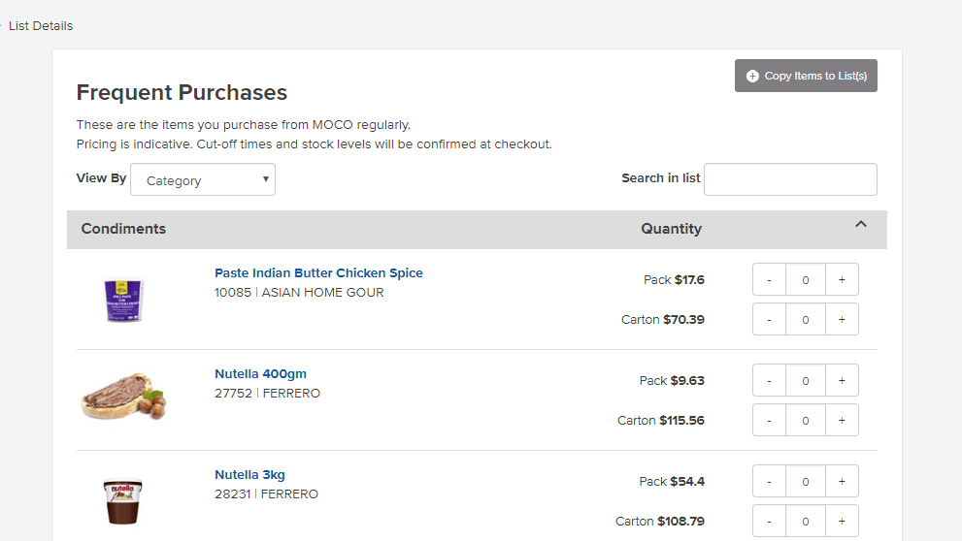Screen dimensions: 962x541
Task: Click the Copy Items to List(s) button
Action: click(x=806, y=76)
